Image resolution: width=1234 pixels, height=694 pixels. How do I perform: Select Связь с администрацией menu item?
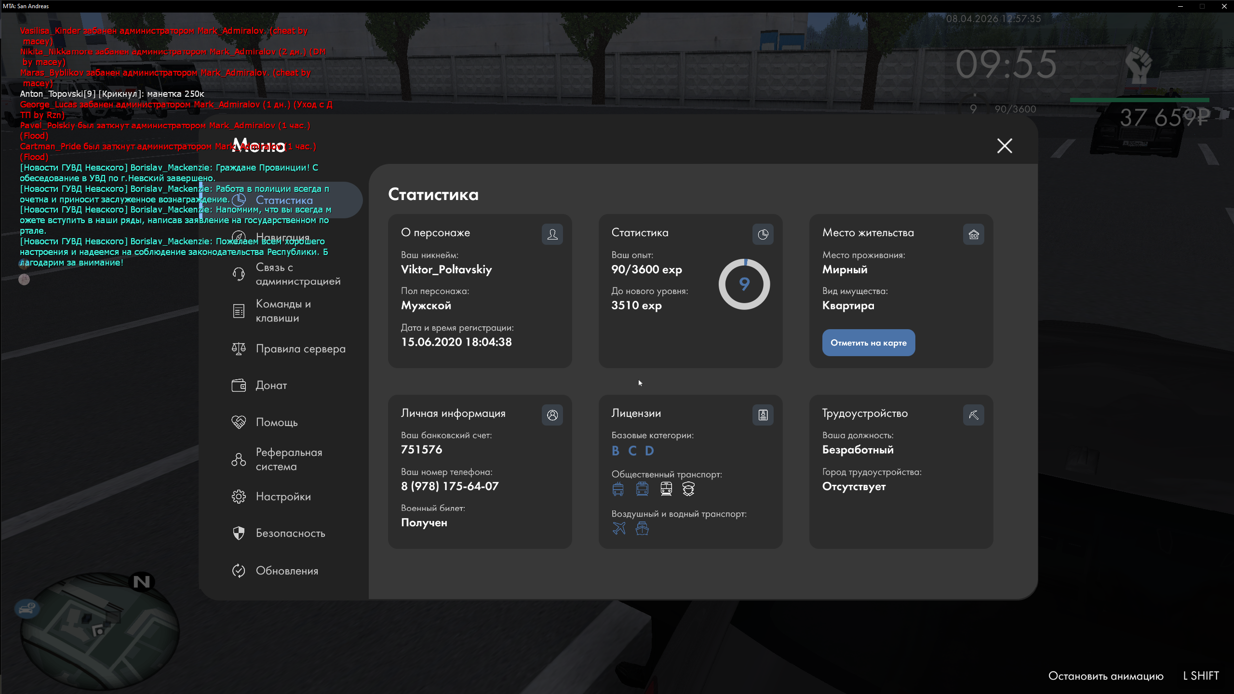297,274
